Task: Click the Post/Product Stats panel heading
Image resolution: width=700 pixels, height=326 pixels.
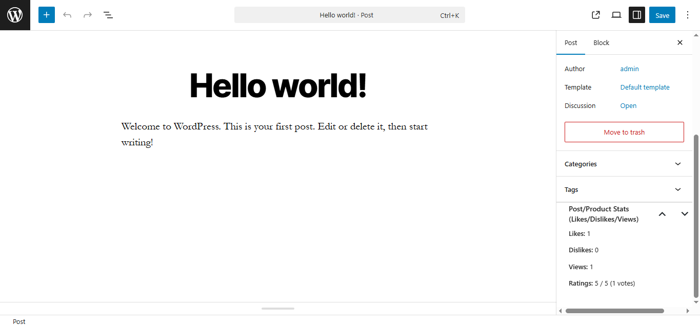Action: (604, 214)
